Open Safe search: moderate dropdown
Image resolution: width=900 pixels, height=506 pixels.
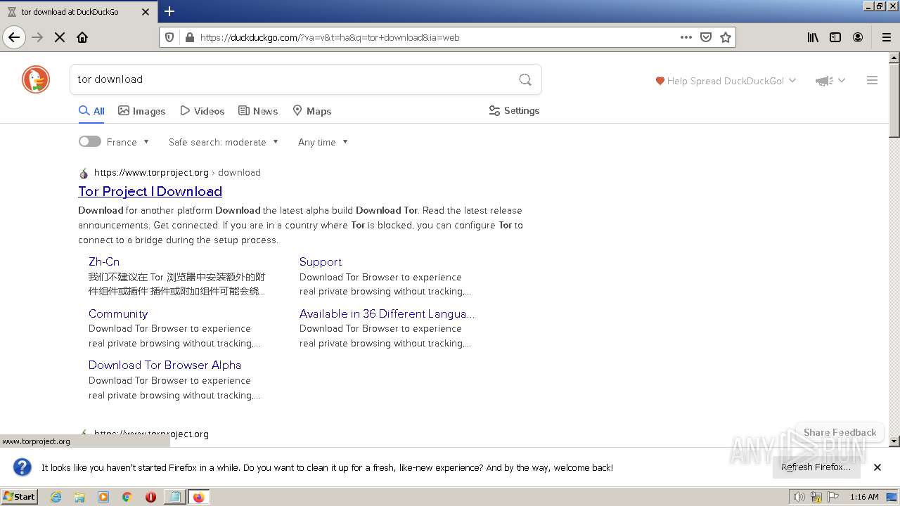click(x=224, y=142)
